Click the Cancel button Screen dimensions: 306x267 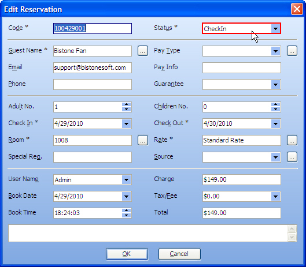[x=179, y=254]
